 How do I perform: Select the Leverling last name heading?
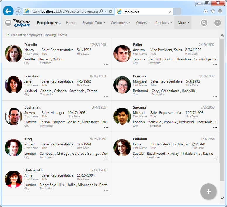point(32,76)
